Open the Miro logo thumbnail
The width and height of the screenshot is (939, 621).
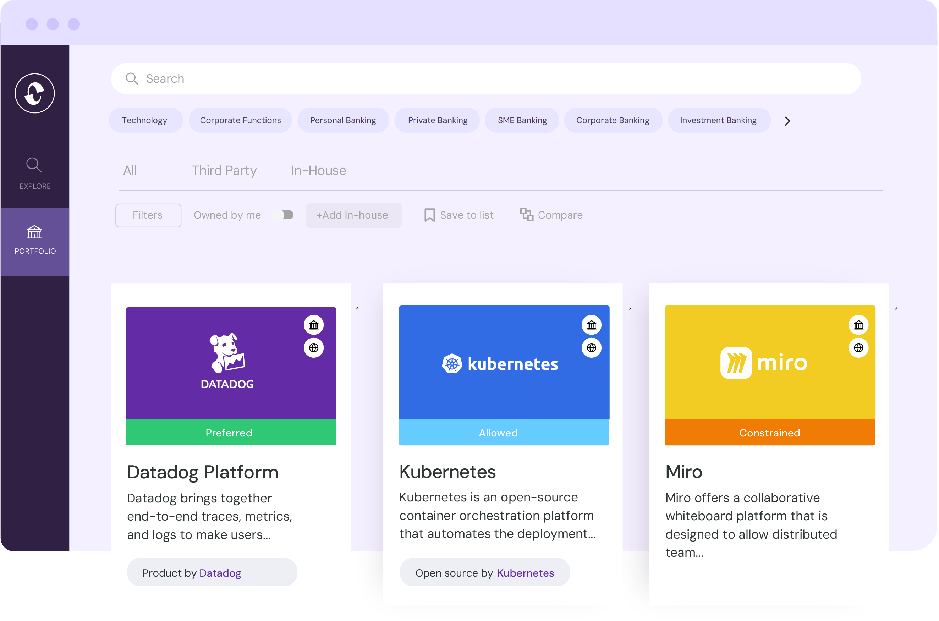click(770, 362)
